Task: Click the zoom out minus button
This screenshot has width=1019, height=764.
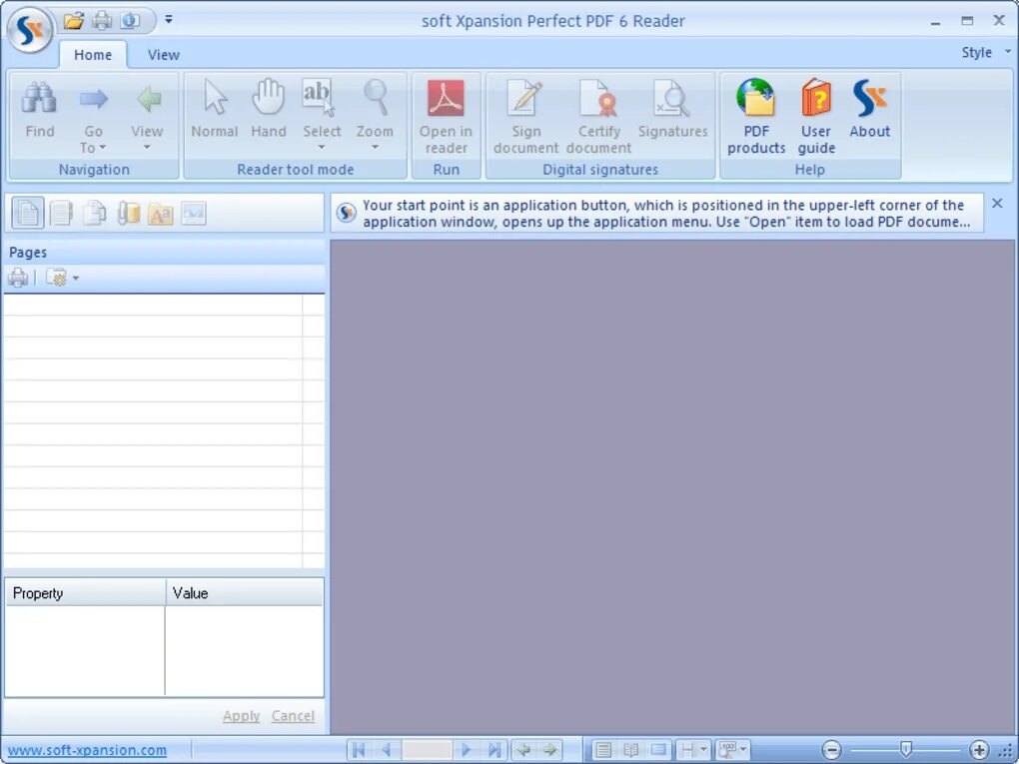Action: coord(831,750)
